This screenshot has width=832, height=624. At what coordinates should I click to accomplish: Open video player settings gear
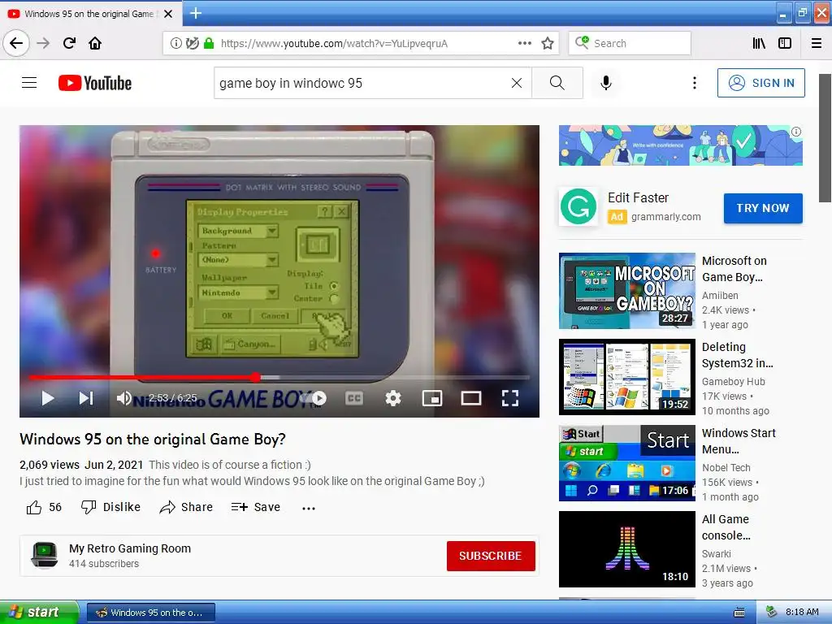393,398
